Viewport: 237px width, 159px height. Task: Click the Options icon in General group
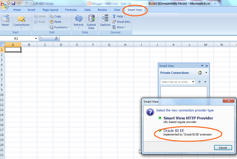coord(105,21)
